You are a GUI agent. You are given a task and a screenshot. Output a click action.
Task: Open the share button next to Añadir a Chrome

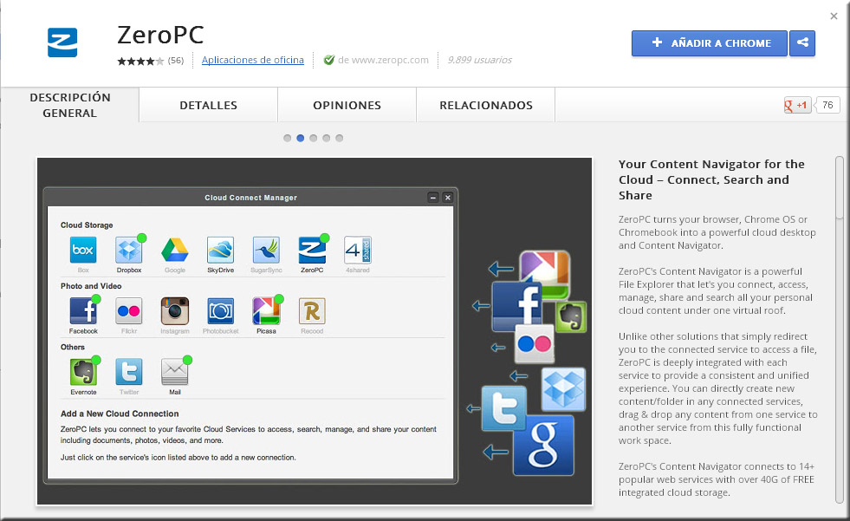(x=802, y=42)
